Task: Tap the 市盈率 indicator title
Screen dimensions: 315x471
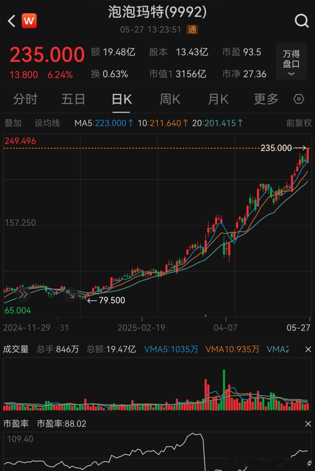Action: (x=16, y=424)
